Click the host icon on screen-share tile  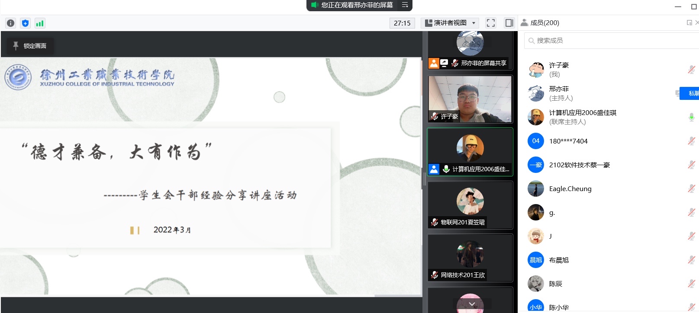(x=434, y=63)
